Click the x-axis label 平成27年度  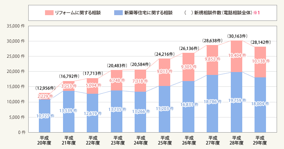[x=213, y=141]
